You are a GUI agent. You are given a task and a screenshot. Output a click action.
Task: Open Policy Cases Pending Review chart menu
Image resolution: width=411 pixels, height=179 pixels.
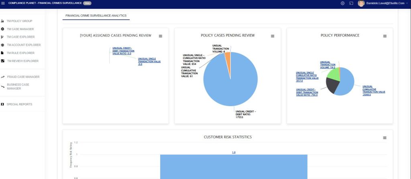point(273,36)
